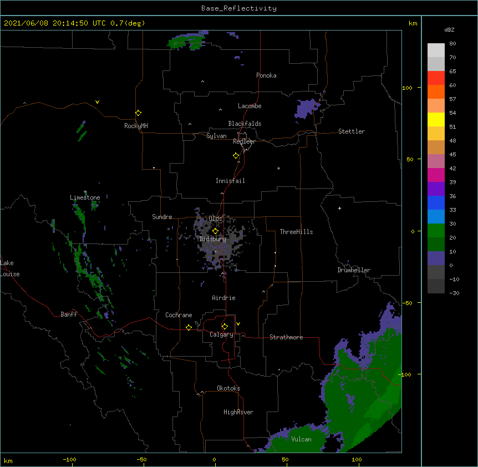This screenshot has width=478, height=467.
Task: Pick the slate purple 0-10 dBZ swatch
Action: 436,258
